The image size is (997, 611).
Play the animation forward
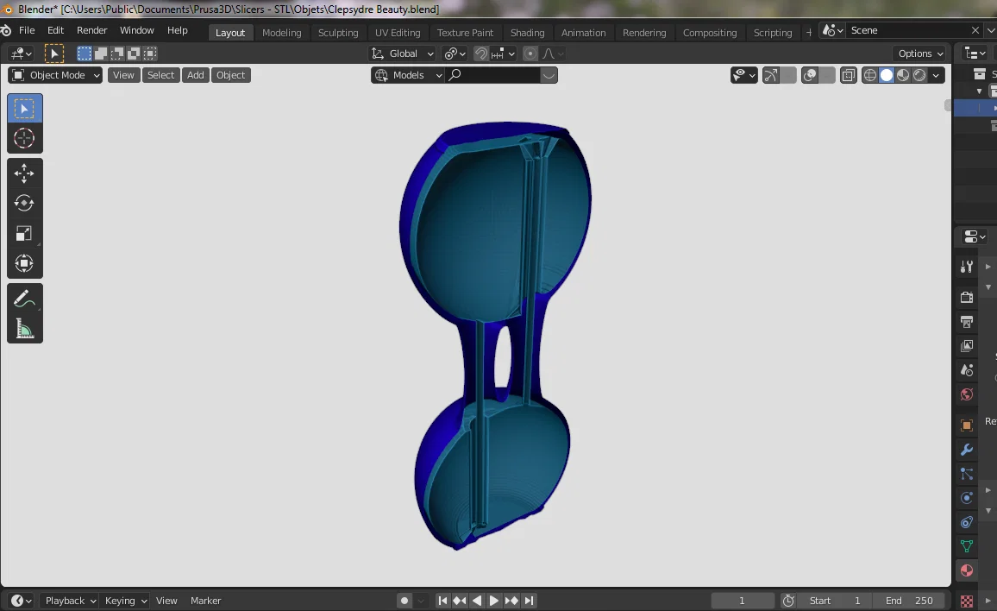pos(493,600)
